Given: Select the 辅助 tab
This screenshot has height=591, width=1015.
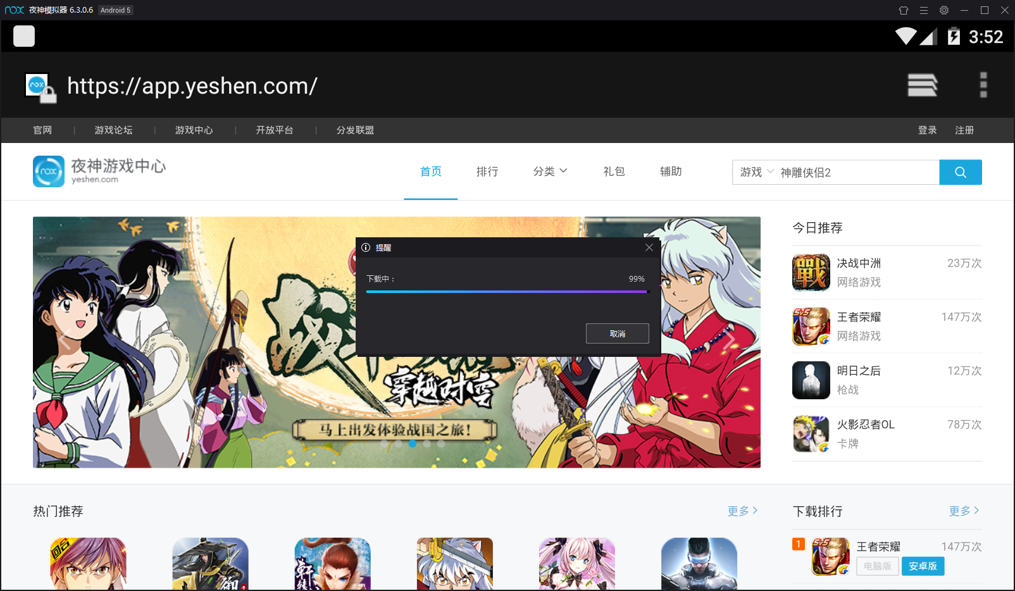Looking at the screenshot, I should click(x=671, y=171).
